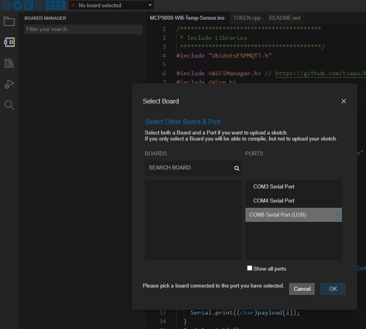This screenshot has width=366, height=329.
Task: Switch to the TOKEN.cpp tab
Action: pos(247,18)
